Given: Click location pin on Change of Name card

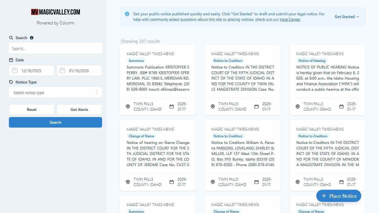Looking at the screenshot, I should click(128, 182).
